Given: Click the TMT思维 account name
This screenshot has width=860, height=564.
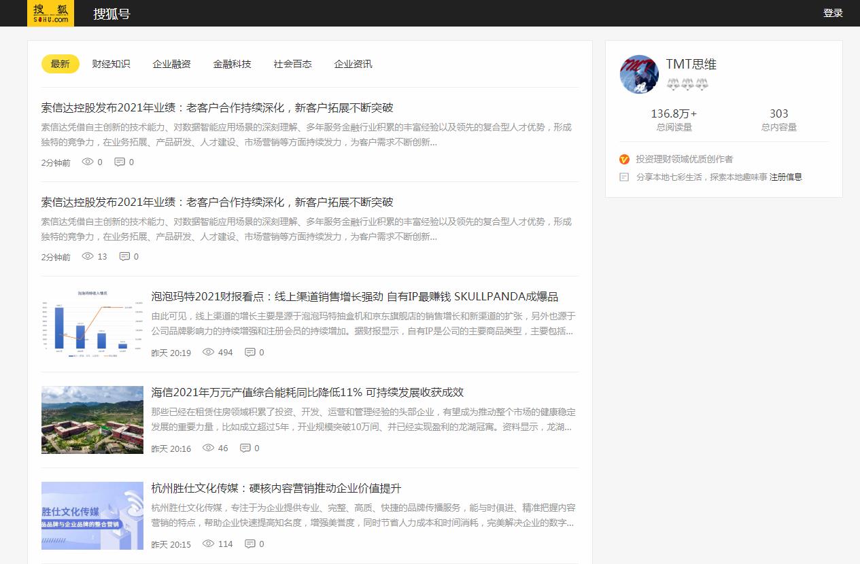Looking at the screenshot, I should coord(691,65).
